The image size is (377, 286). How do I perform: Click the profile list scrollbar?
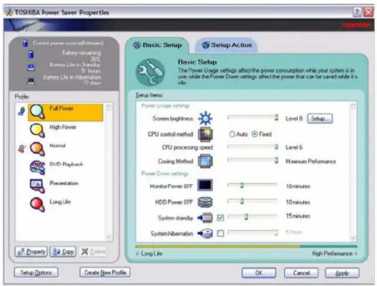click(109, 172)
